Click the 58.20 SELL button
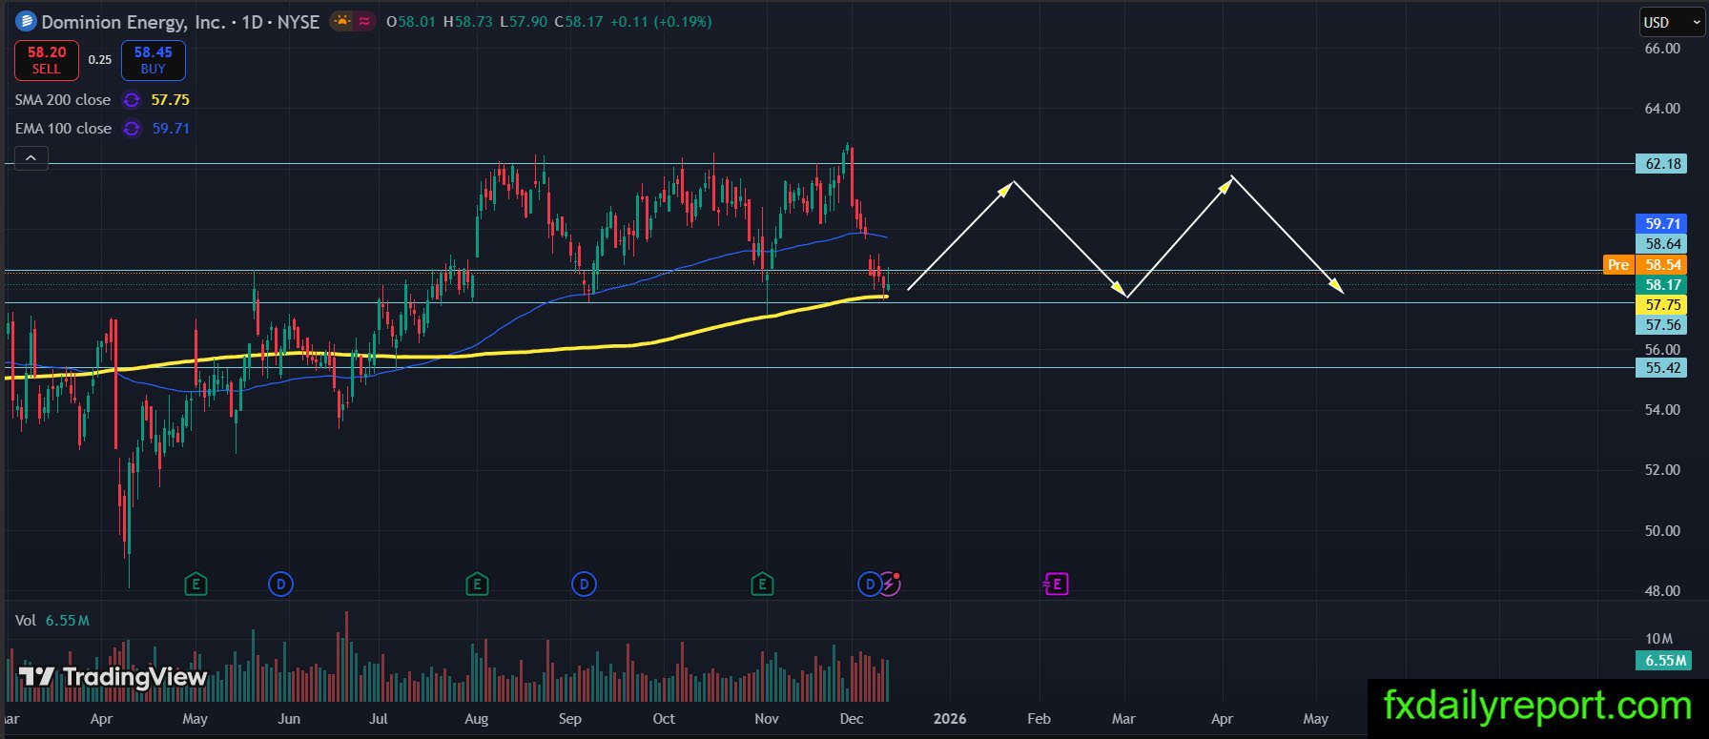This screenshot has width=1709, height=739. 46,60
